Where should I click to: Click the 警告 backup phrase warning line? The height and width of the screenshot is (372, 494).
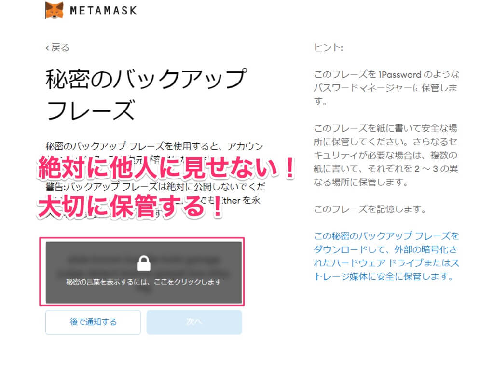(x=156, y=186)
